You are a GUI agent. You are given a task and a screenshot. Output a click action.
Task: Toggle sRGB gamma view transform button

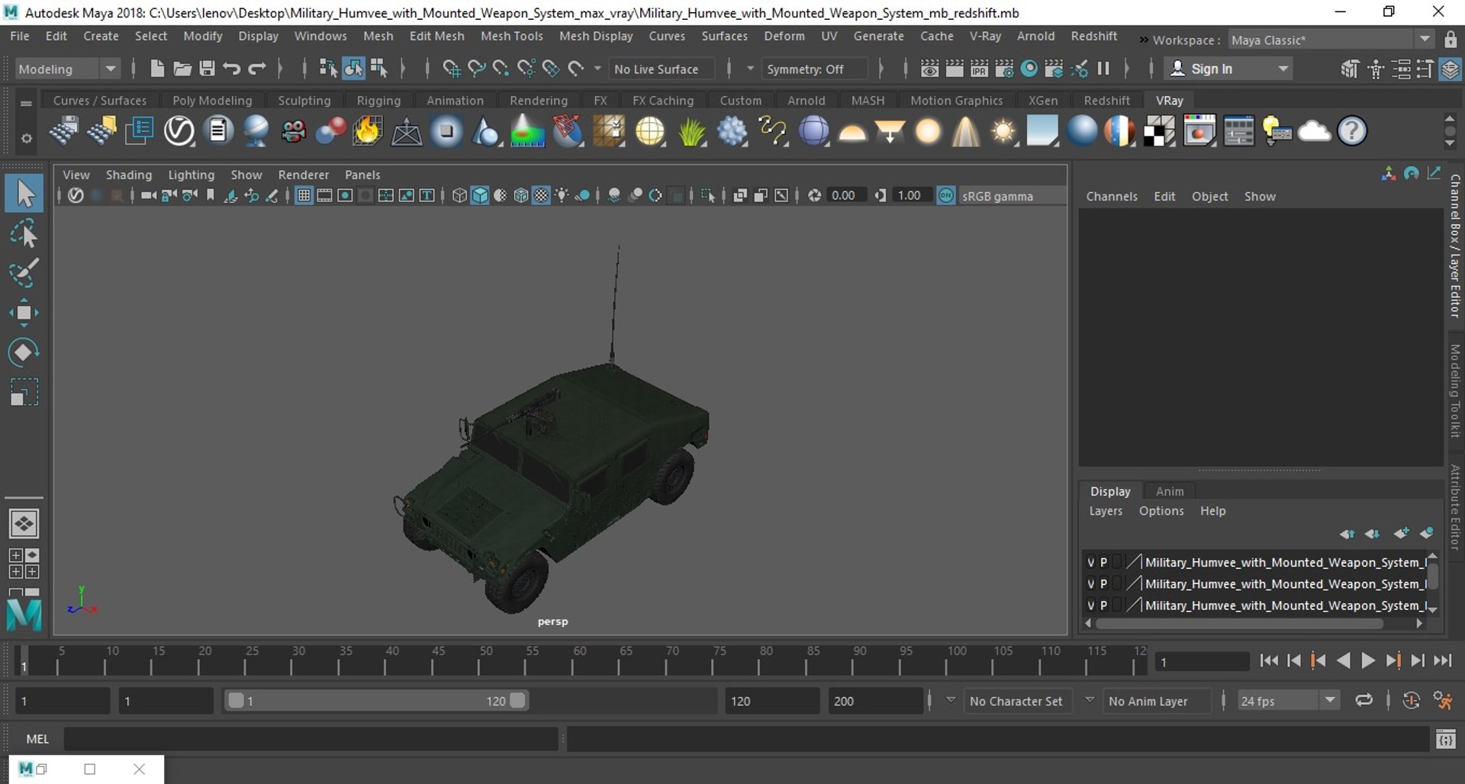[x=946, y=196]
